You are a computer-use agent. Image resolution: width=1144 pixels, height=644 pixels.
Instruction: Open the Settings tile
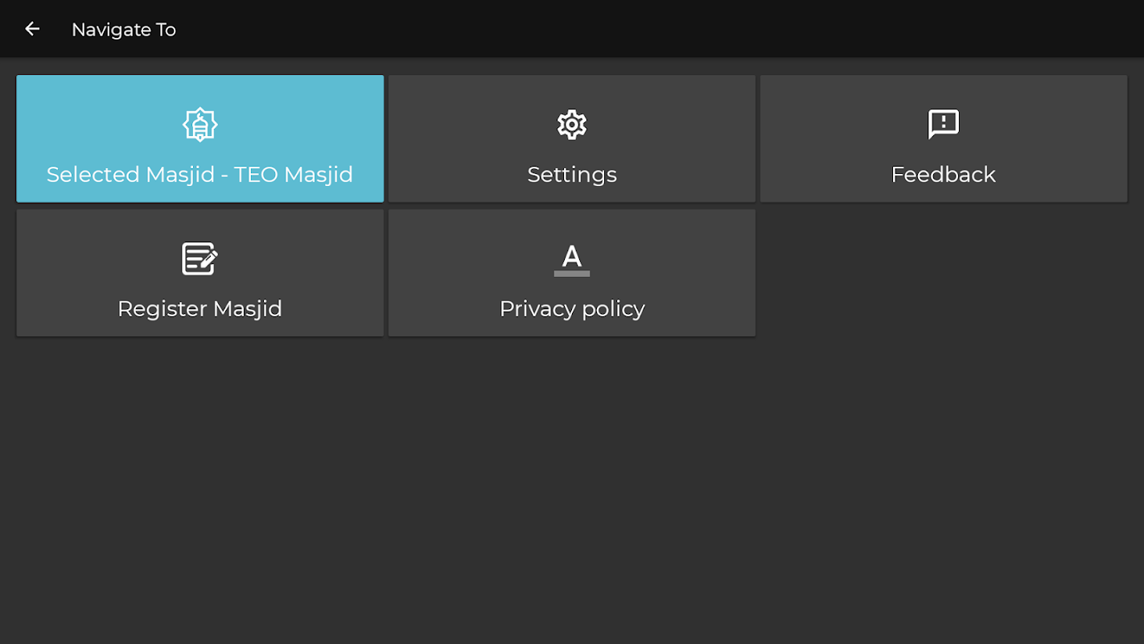[572, 138]
